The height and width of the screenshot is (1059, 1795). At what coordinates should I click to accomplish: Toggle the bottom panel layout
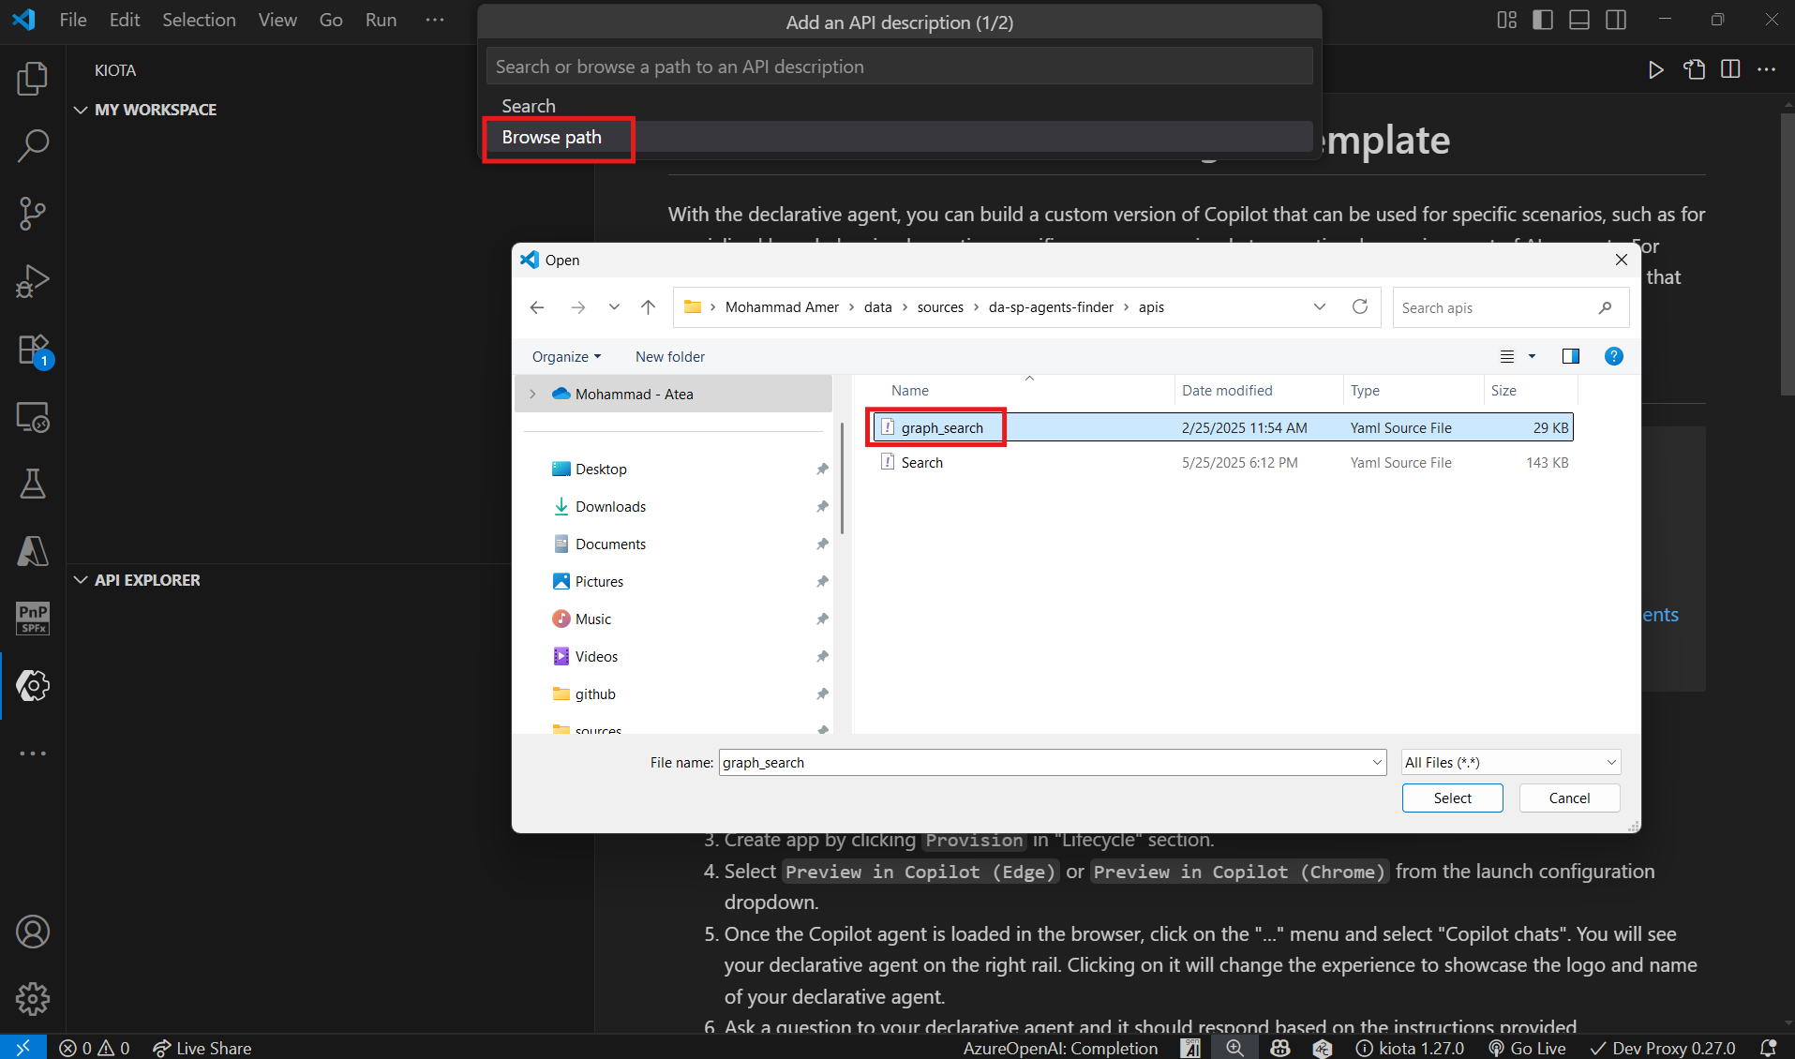1578,20
